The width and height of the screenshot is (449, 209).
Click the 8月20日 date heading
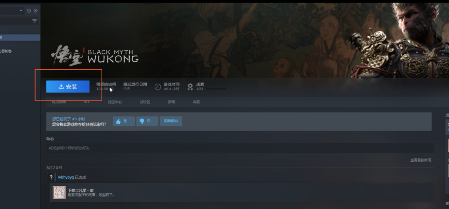(x=54, y=168)
